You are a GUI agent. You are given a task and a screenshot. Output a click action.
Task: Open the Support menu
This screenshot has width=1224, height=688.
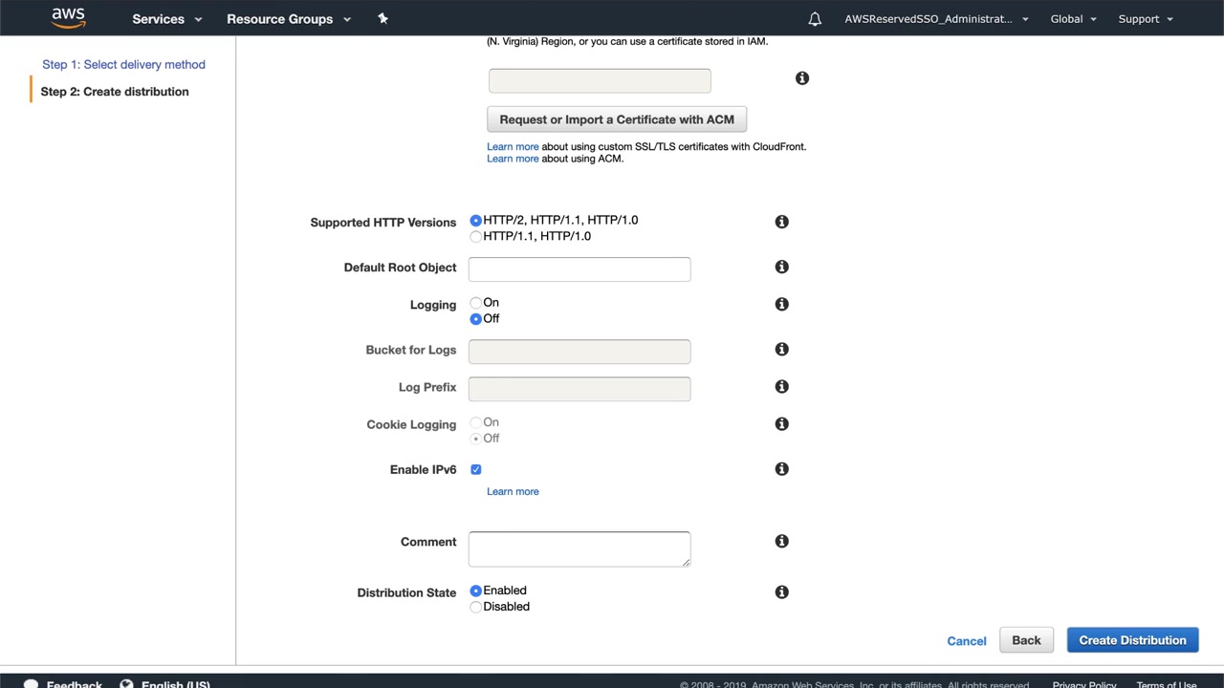pos(1146,19)
